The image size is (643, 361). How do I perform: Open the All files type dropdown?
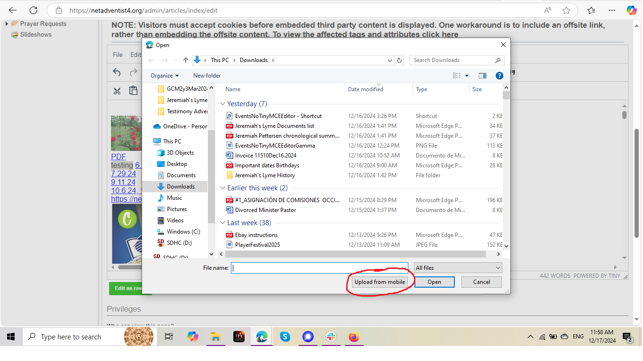pyautogui.click(x=458, y=268)
